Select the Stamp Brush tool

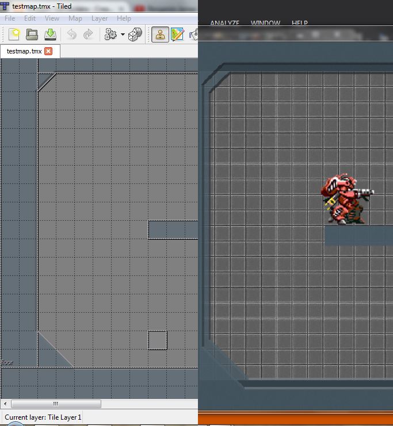(x=160, y=34)
